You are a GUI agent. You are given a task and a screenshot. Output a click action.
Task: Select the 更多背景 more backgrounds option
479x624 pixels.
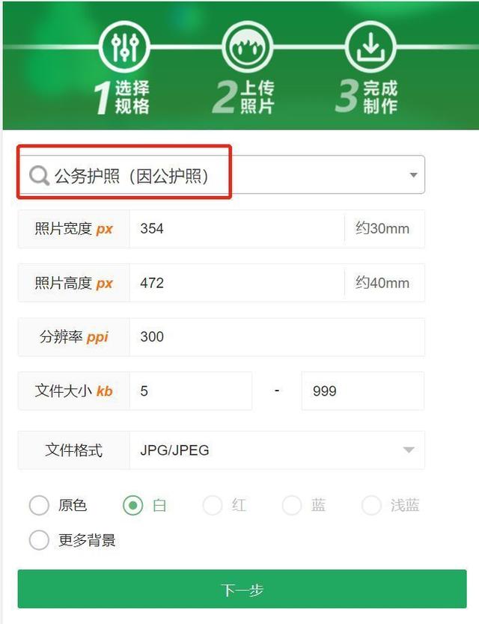(x=39, y=540)
